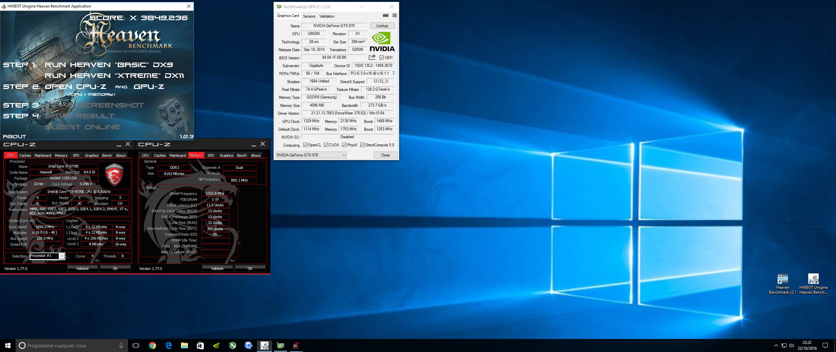Switch to HWBOT Heaven app in taskbar
The image size is (836, 352).
tap(264, 345)
